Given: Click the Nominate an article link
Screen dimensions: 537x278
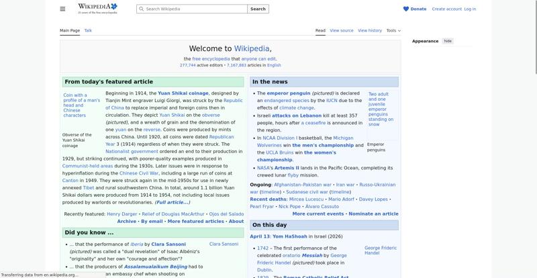Looking at the screenshot, I should tap(373, 214).
